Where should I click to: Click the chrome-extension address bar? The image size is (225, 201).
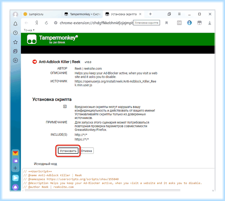point(96,23)
